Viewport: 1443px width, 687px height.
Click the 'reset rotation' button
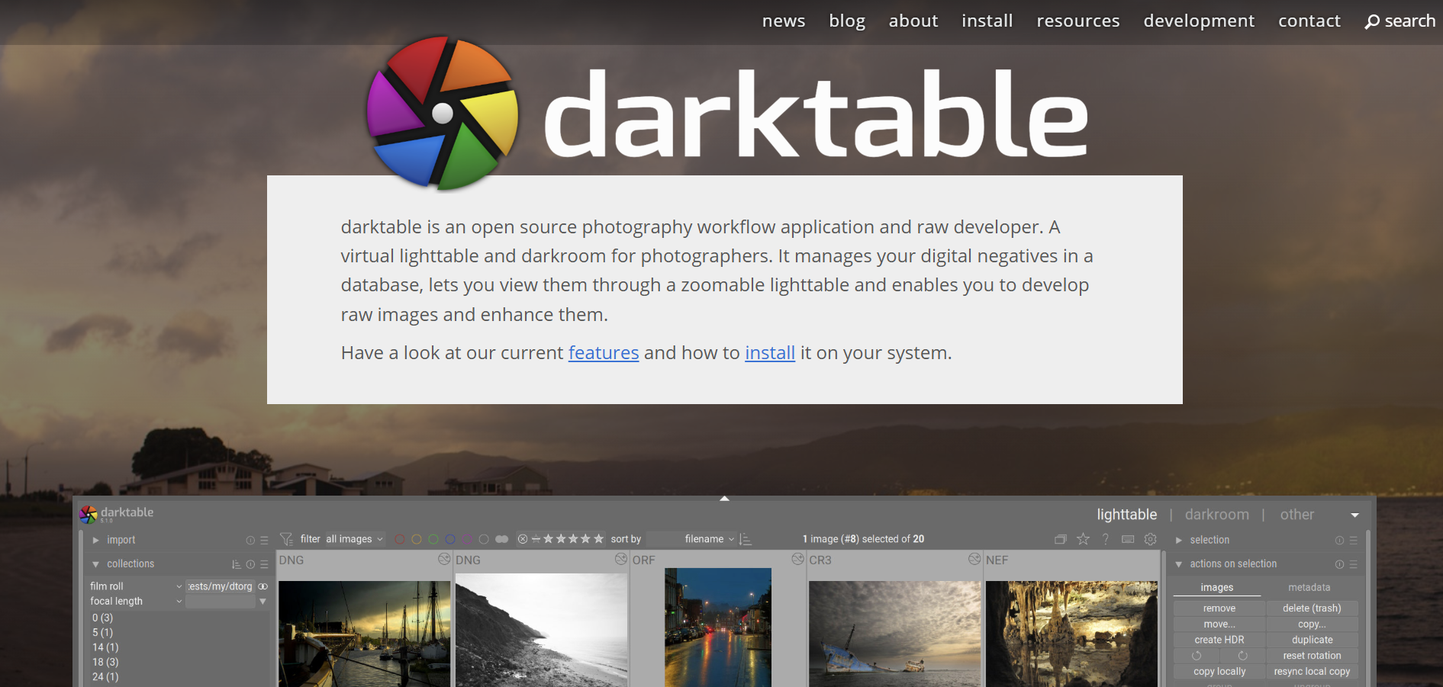(1312, 656)
